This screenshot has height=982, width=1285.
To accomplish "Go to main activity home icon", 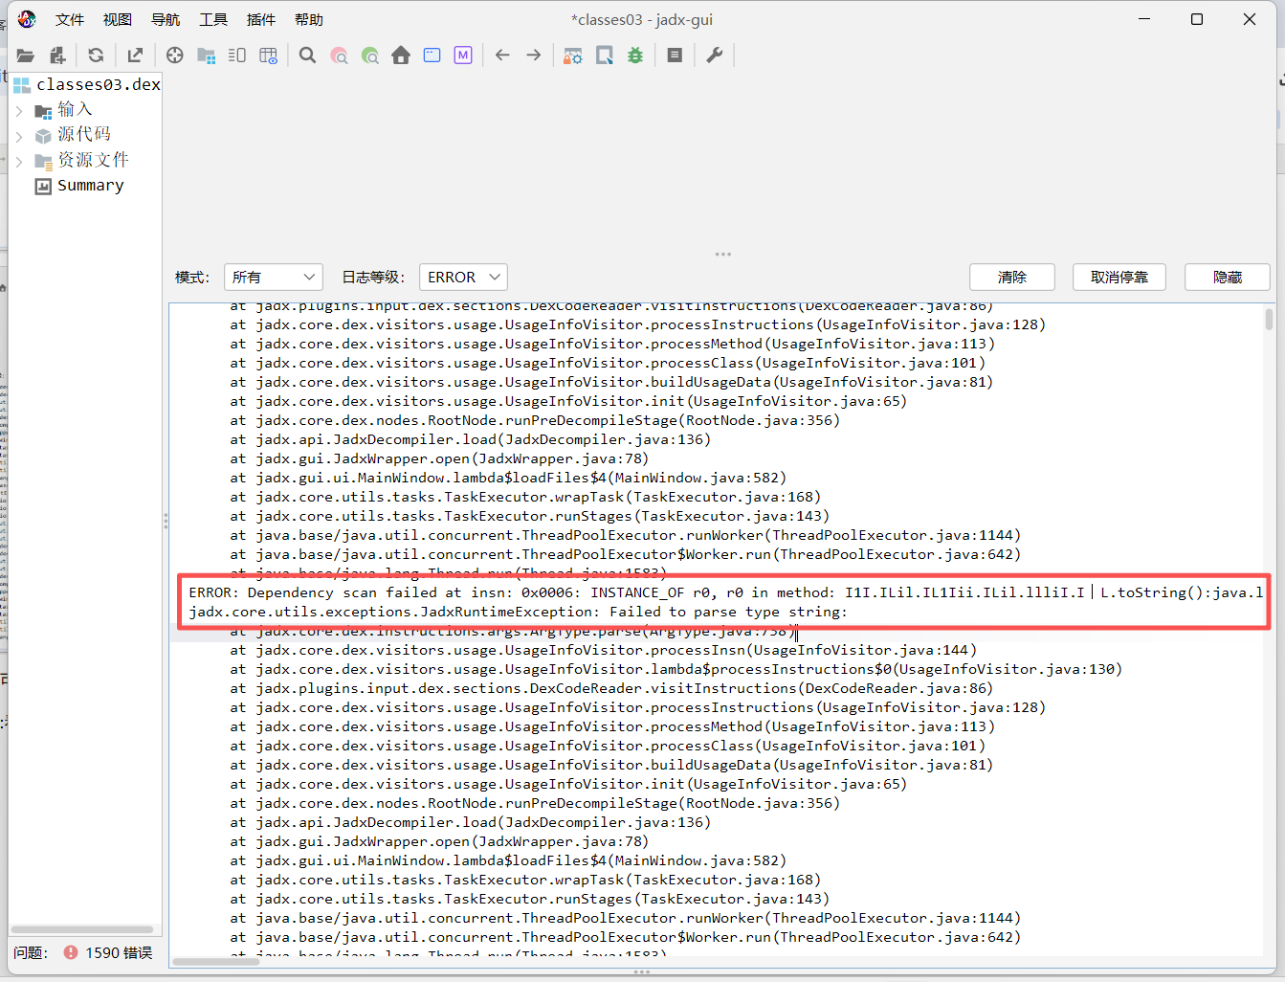I will click(401, 56).
